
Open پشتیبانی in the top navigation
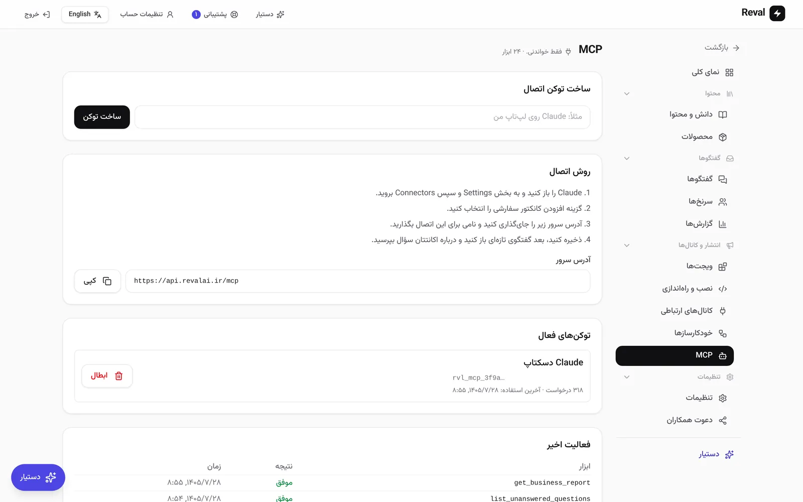coord(215,14)
